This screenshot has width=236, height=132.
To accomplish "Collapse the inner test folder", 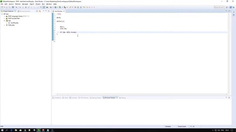I will coord(4,21).
